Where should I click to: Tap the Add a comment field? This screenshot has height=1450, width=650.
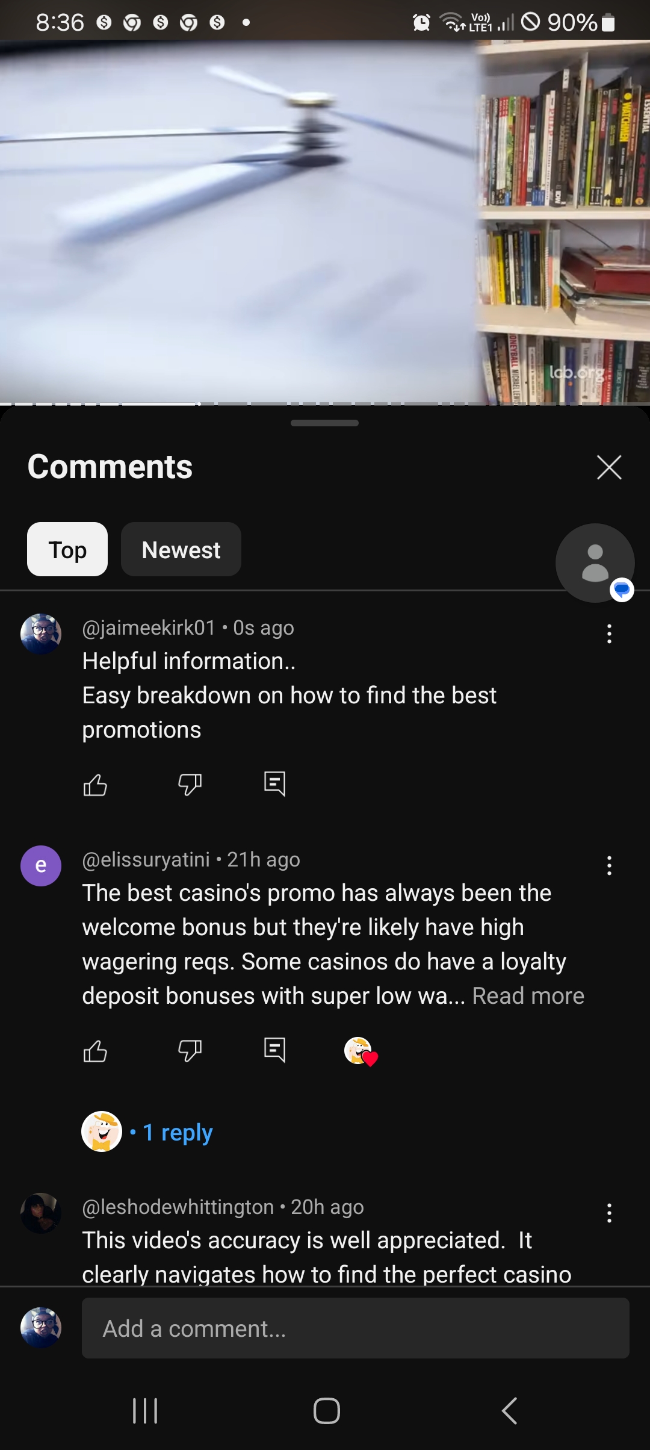coord(356,1328)
